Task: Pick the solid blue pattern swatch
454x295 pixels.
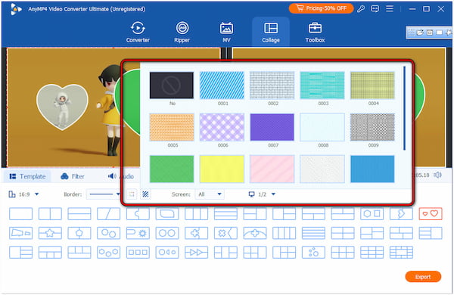Action: [x=372, y=169]
